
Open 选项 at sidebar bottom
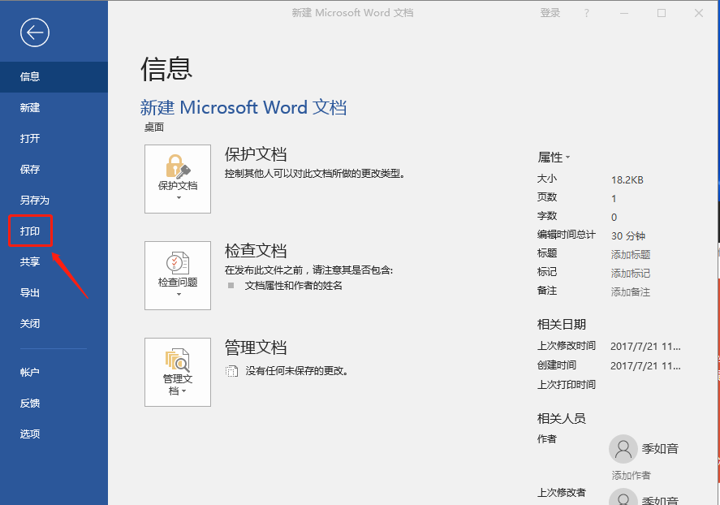(x=30, y=434)
